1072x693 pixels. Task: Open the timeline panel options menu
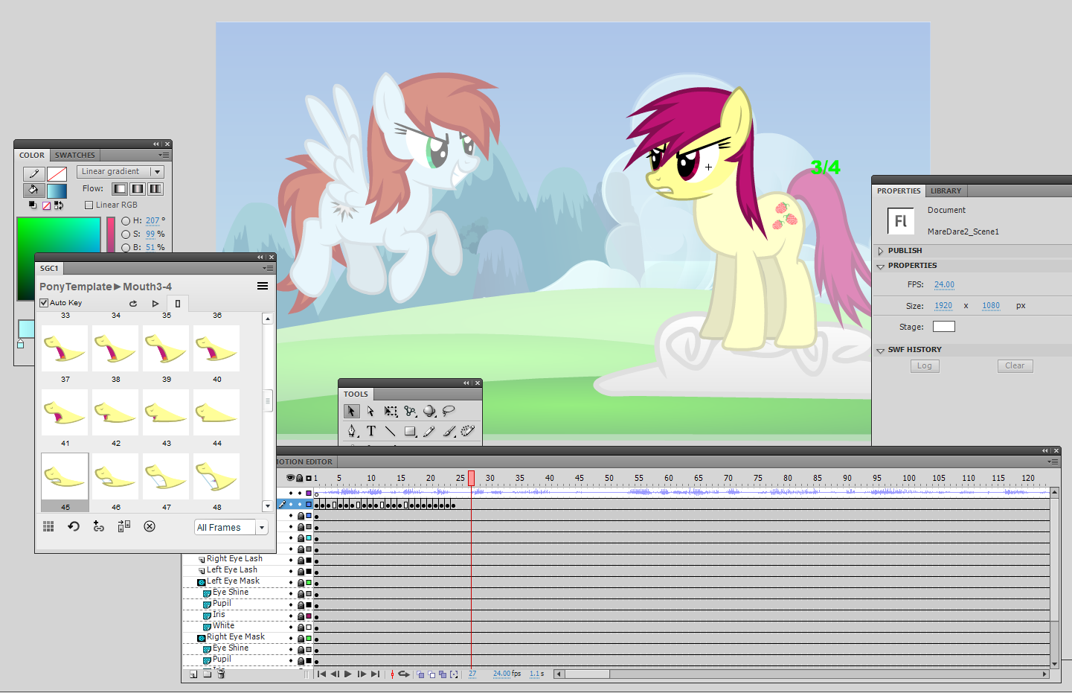click(1053, 462)
